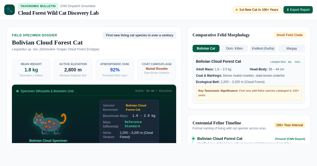
Task: Click the Benchmark Mass 1.6 – 2.0 kg value
Action: 144,116
